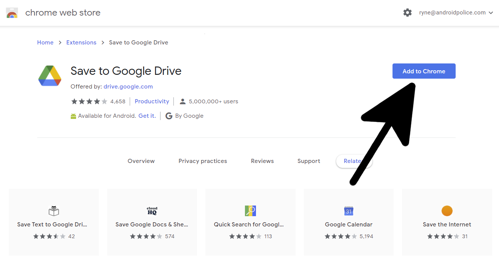The height and width of the screenshot is (261, 499).
Task: Click the Get it link for Android
Action: (x=147, y=116)
